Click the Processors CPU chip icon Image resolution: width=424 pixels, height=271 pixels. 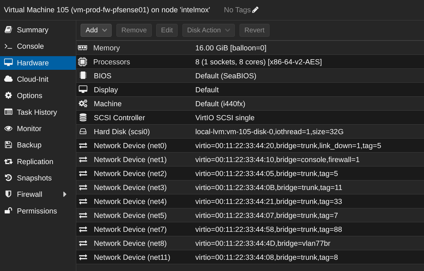83,62
